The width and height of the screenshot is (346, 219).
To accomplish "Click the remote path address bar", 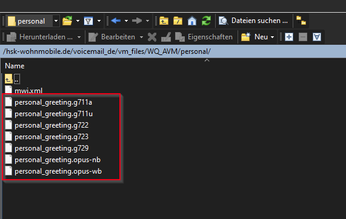I will pyautogui.click(x=173, y=51).
